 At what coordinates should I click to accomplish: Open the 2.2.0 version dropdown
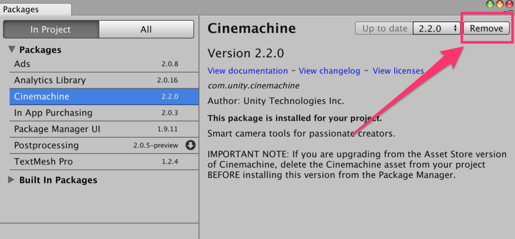tap(437, 29)
